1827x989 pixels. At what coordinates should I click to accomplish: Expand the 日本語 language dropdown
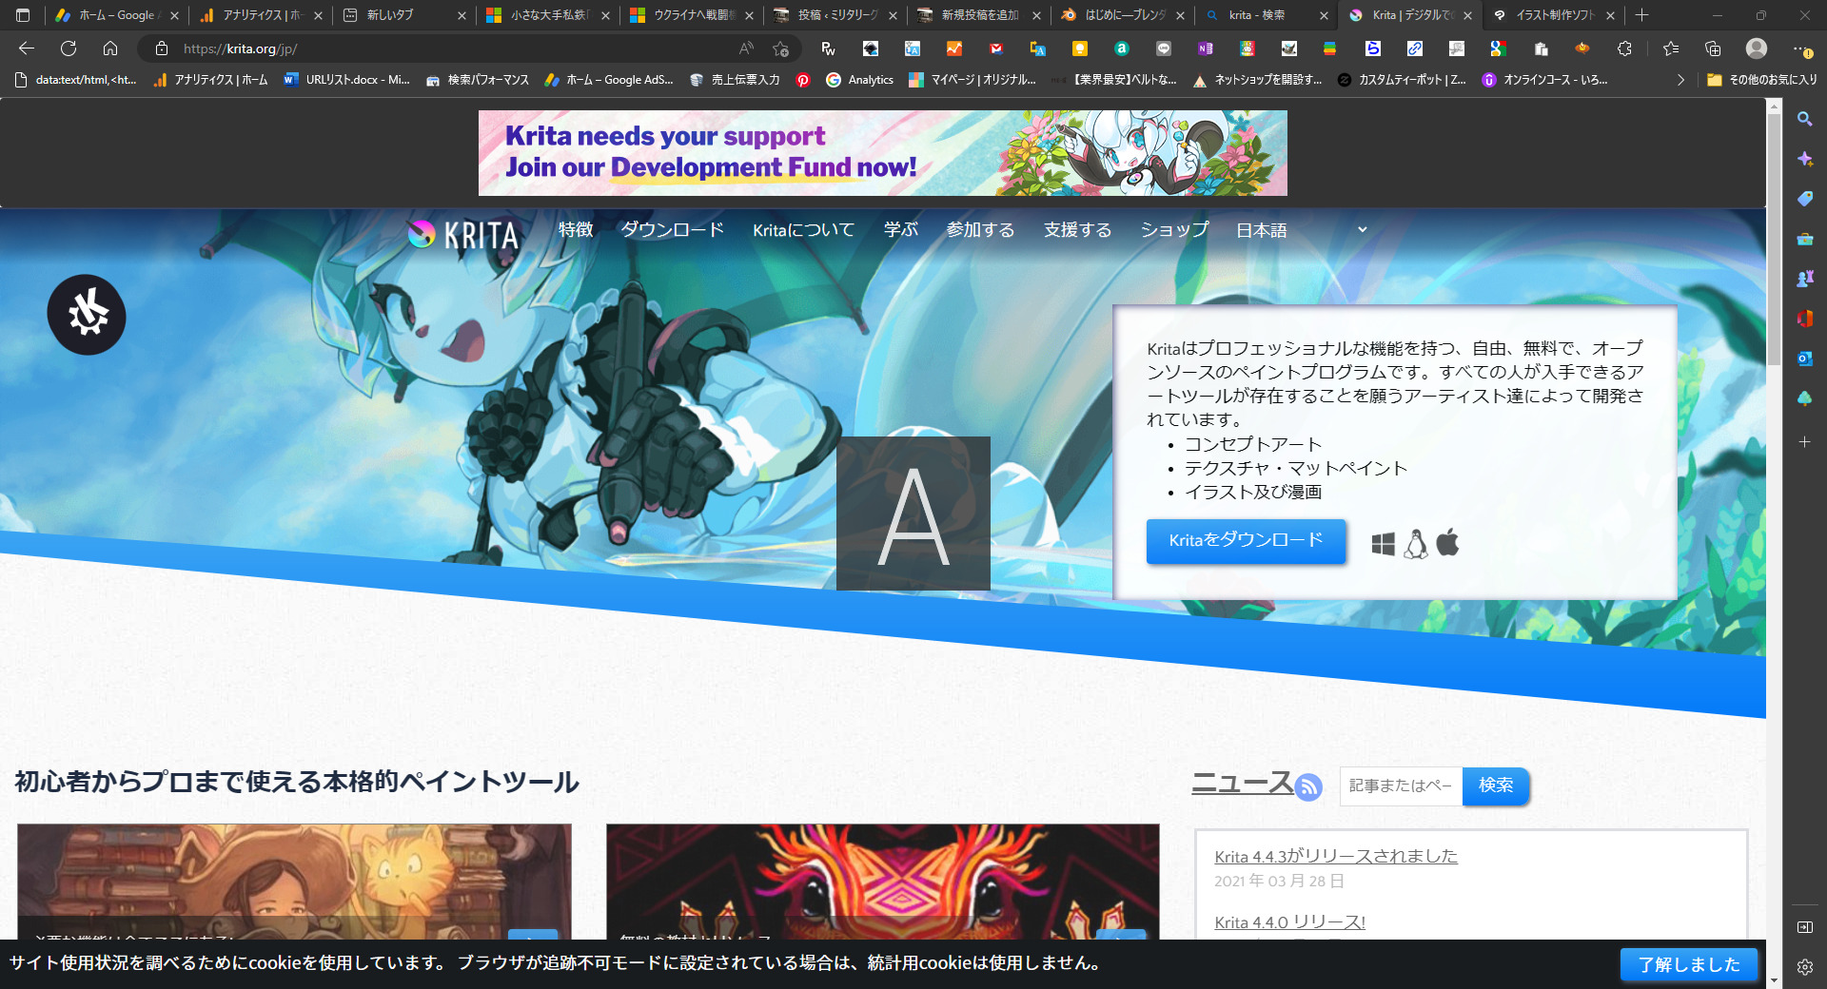(1301, 230)
